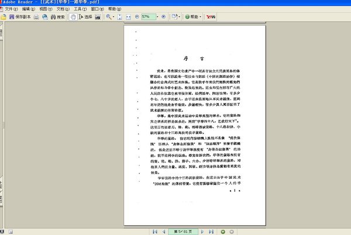Open the 文件 (File) menu
This screenshot has width=351, height=235.
pos(11,9)
